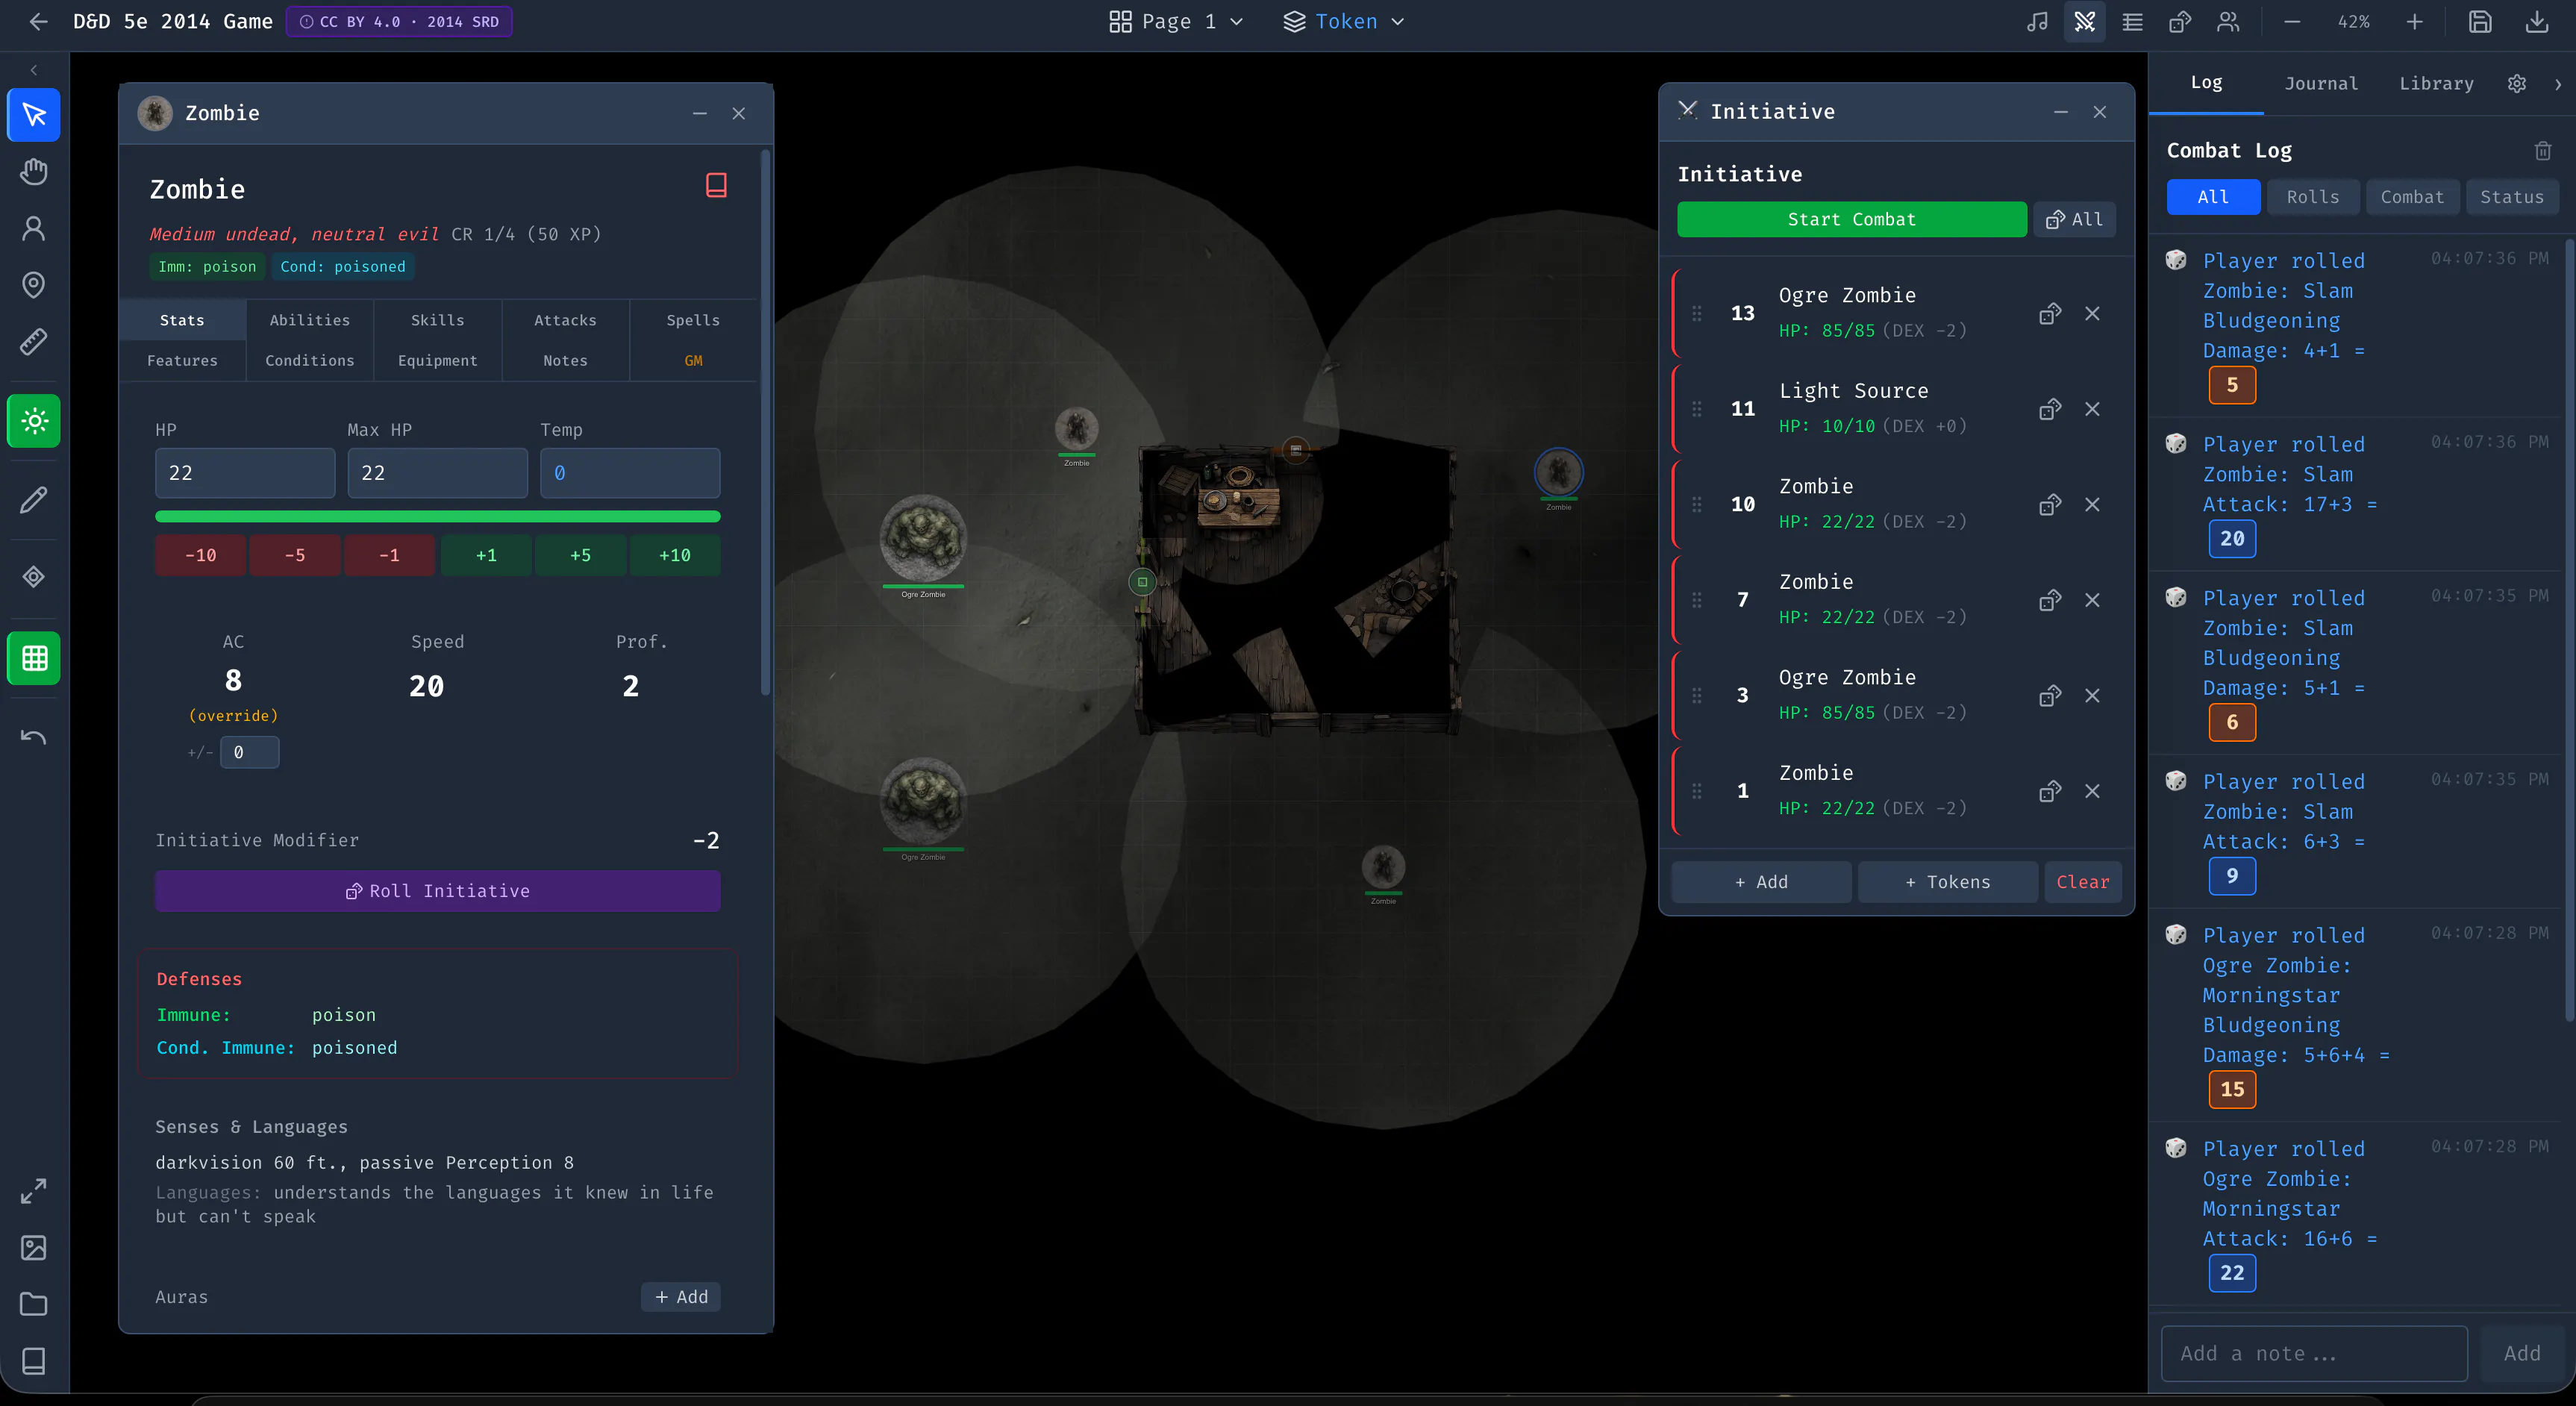Roll initiative for Light Source entry
Screen dimensions: 2576x1406
[x=2050, y=409]
